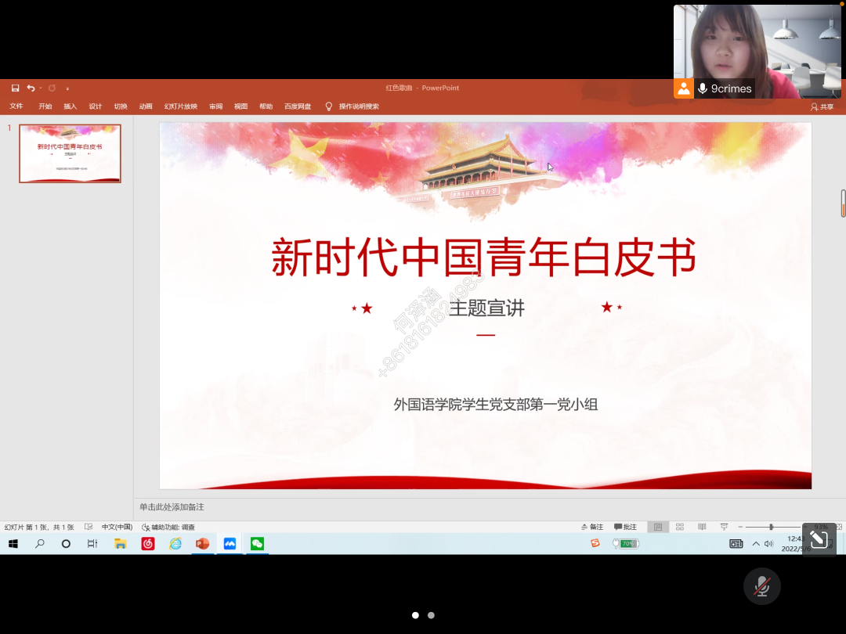Click the volume speaker icon in tray
Image resolution: width=846 pixels, height=634 pixels.
(x=769, y=543)
